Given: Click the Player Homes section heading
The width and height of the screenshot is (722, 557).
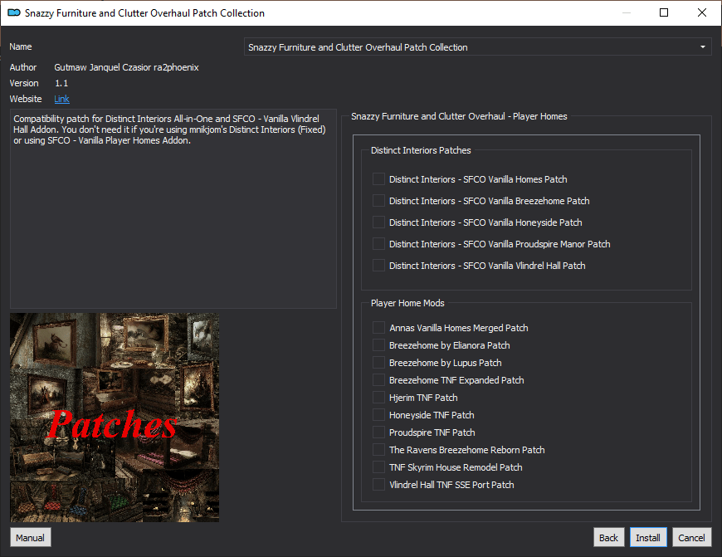Looking at the screenshot, I should click(459, 116).
